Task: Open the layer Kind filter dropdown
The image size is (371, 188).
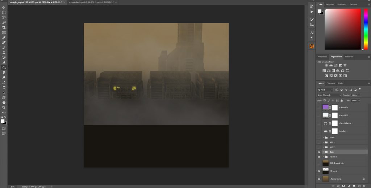Action: 325,90
